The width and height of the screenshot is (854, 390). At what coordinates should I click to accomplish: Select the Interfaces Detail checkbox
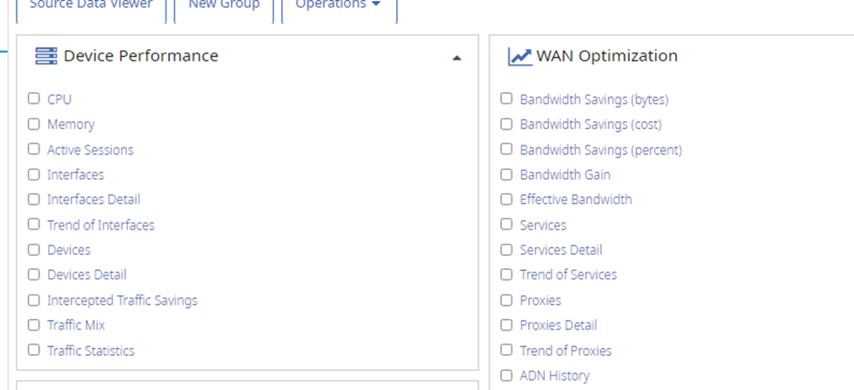coord(34,200)
